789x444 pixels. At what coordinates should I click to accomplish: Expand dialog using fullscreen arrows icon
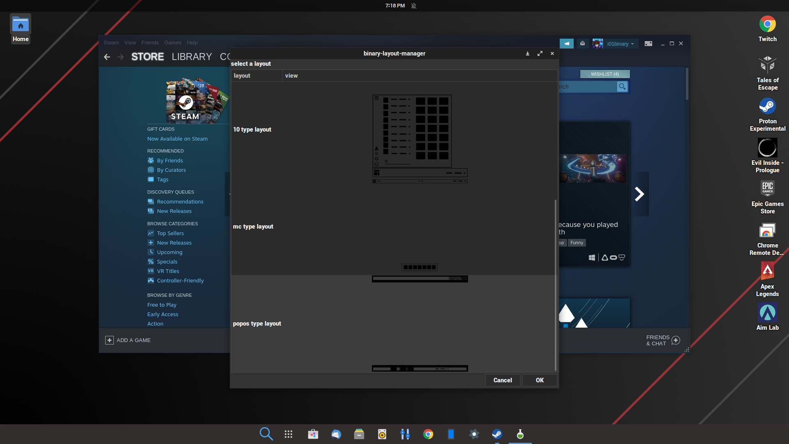click(540, 53)
